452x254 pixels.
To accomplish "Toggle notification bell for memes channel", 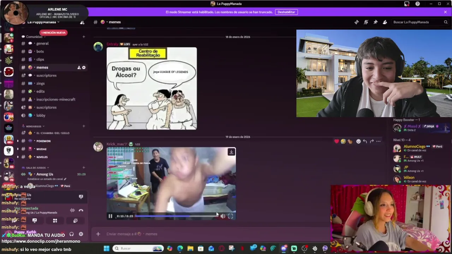I will [x=366, y=22].
